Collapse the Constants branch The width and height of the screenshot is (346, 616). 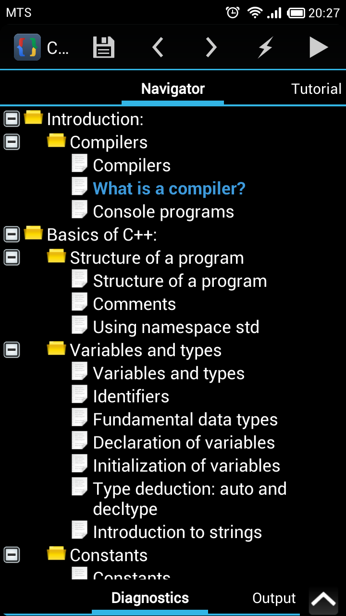click(12, 554)
